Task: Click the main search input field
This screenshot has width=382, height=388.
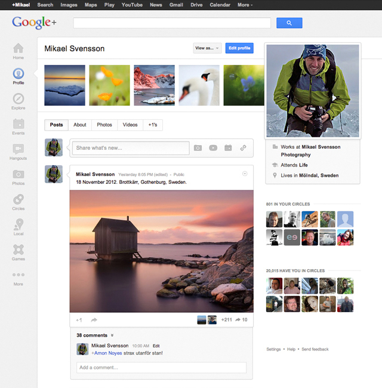Action: (x=172, y=23)
